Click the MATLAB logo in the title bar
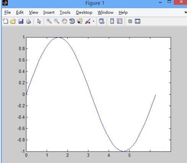 tap(5, 3)
